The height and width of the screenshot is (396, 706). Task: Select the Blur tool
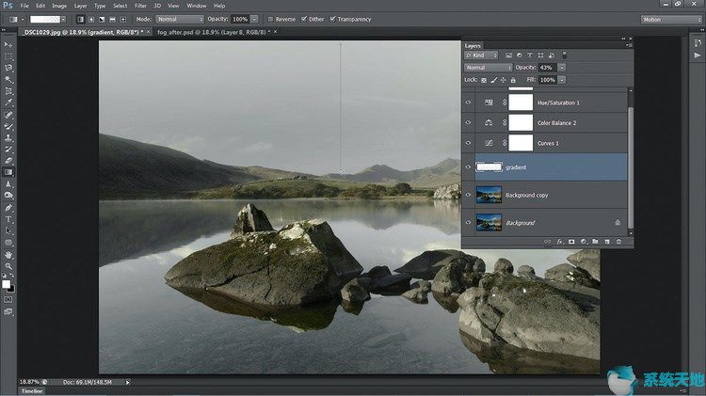[x=8, y=184]
